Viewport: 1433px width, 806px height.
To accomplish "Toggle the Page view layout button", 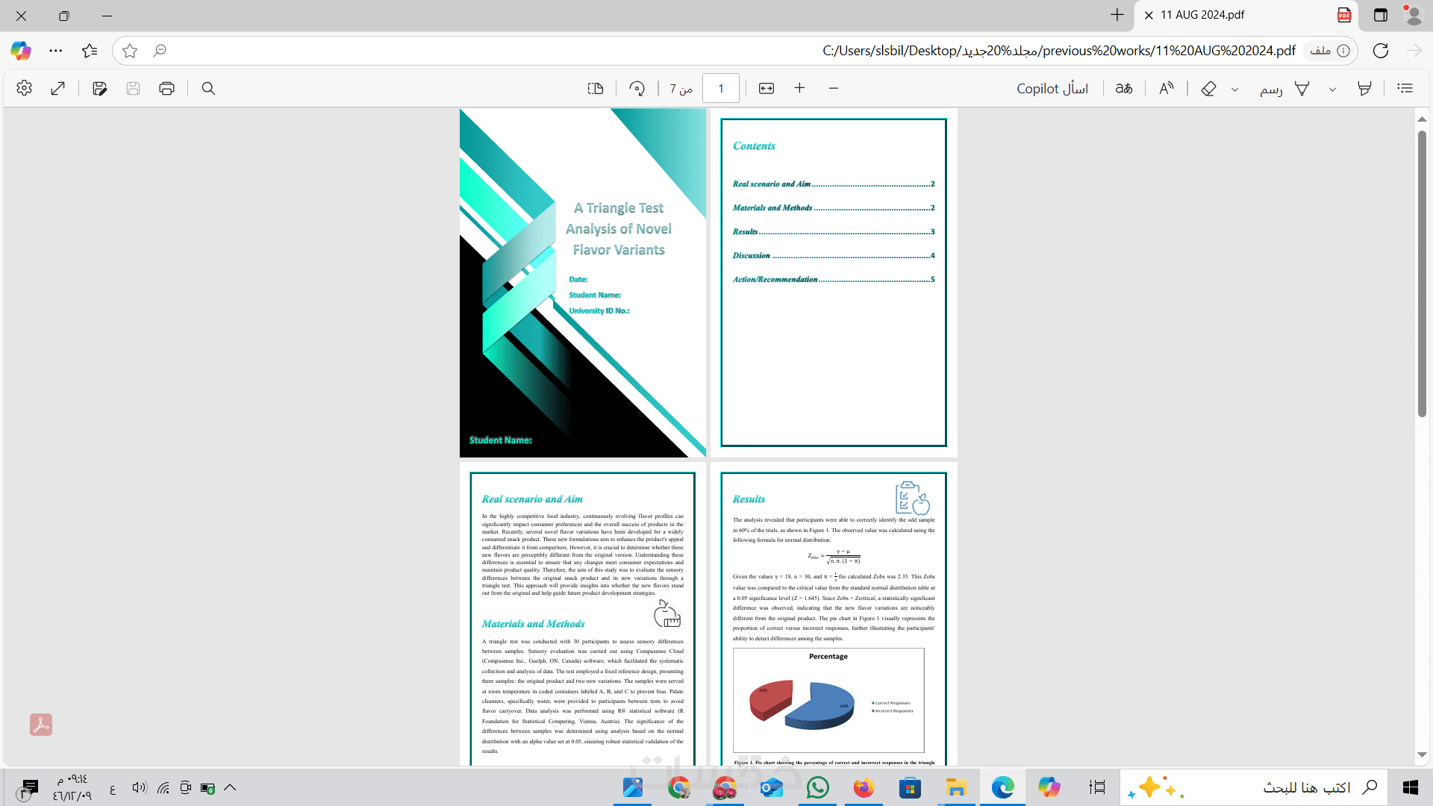I will click(x=595, y=89).
